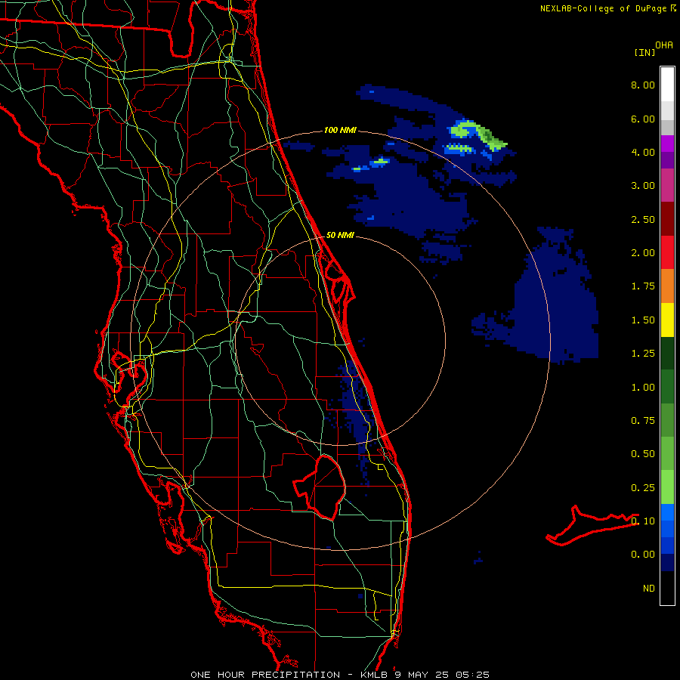Click the [IN] units label
Viewport: 680px width, 680px height.
coord(644,52)
